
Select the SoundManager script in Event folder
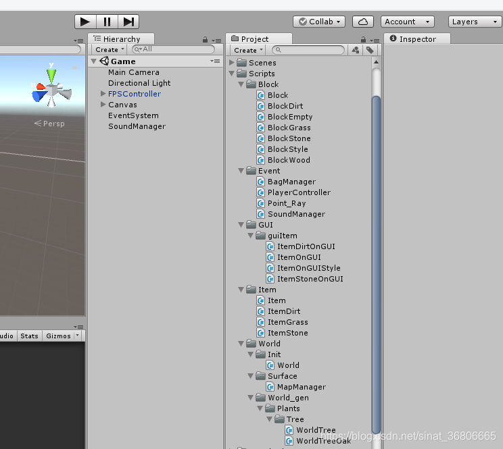point(296,214)
